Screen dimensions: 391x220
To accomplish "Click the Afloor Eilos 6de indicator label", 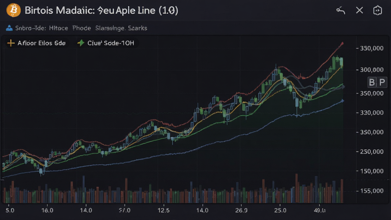I will click(41, 43).
